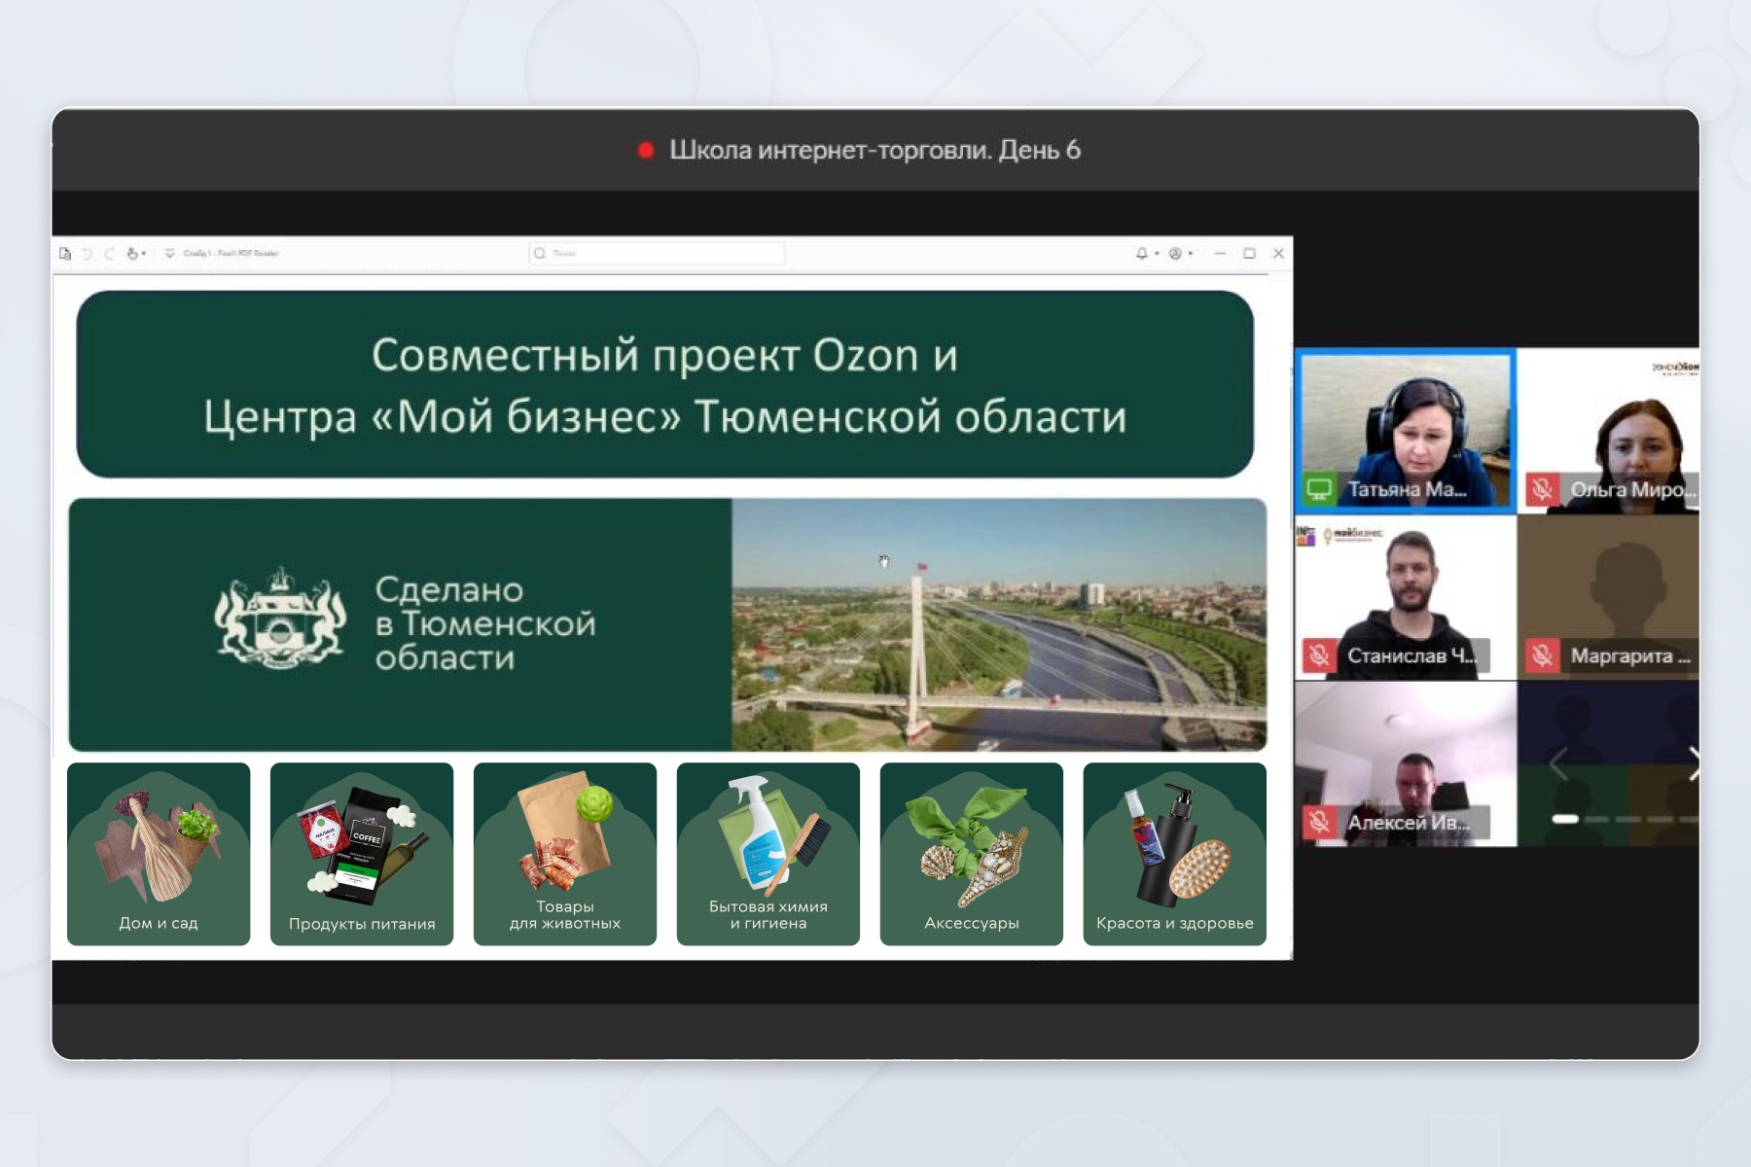Click name label Ольга Миро...
The image size is (1751, 1167).
(1634, 489)
